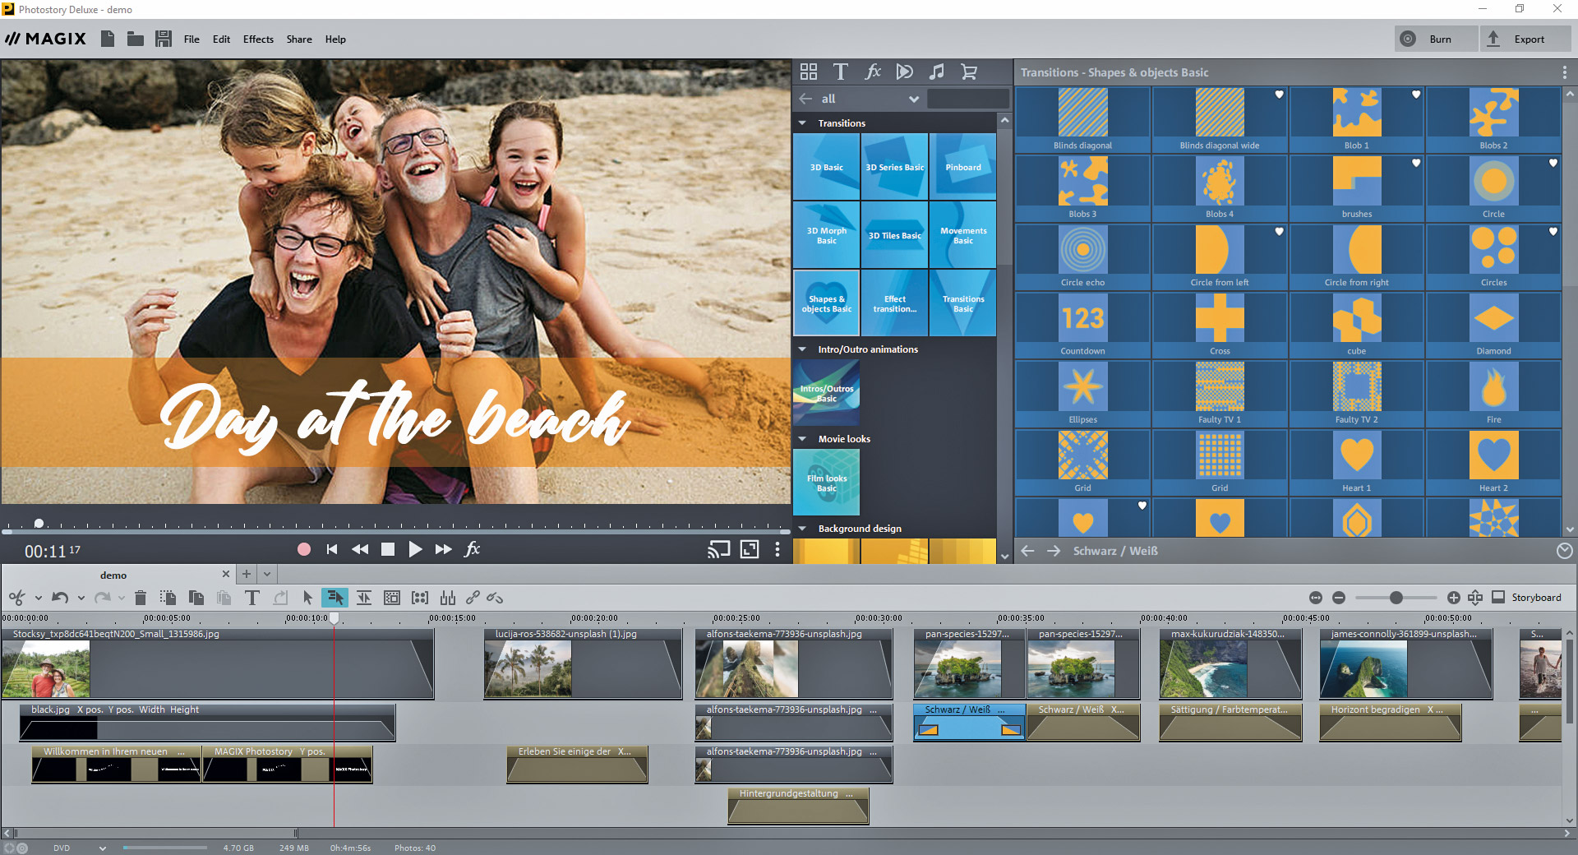The height and width of the screenshot is (855, 1578).
Task: Delete selected object with trash icon
Action: 141,598
